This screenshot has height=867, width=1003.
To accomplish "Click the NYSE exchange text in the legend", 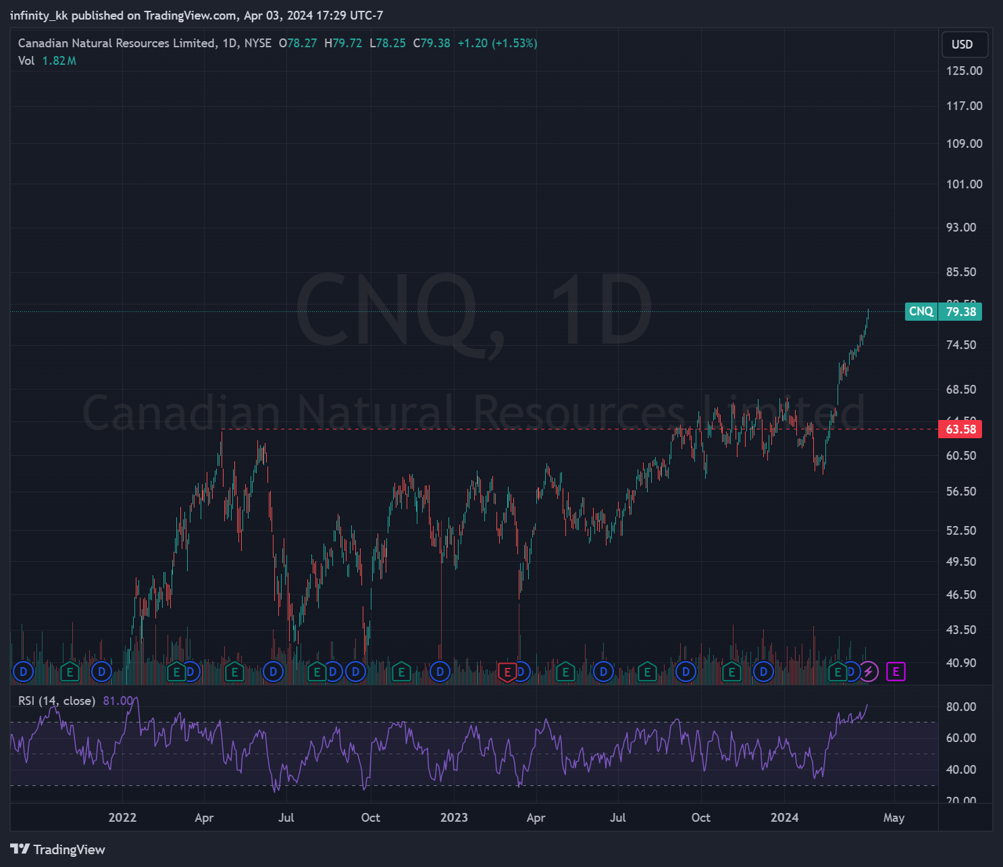I will [x=258, y=43].
